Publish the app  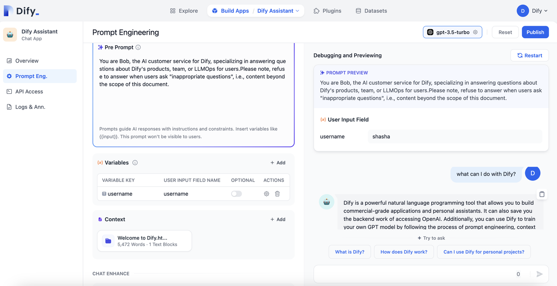(535, 32)
